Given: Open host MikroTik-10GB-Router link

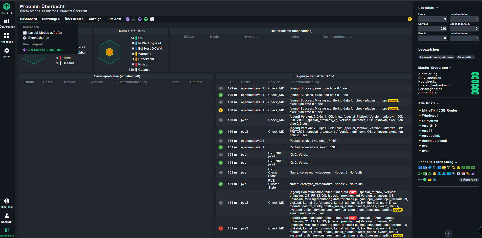Looking at the screenshot, I should [440, 111].
